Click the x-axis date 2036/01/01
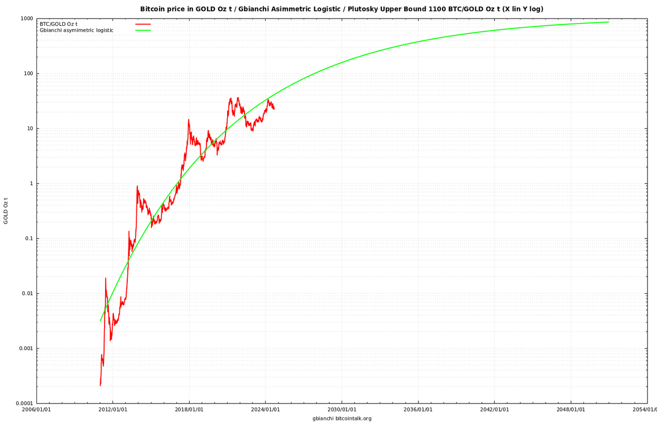 click(x=418, y=409)
